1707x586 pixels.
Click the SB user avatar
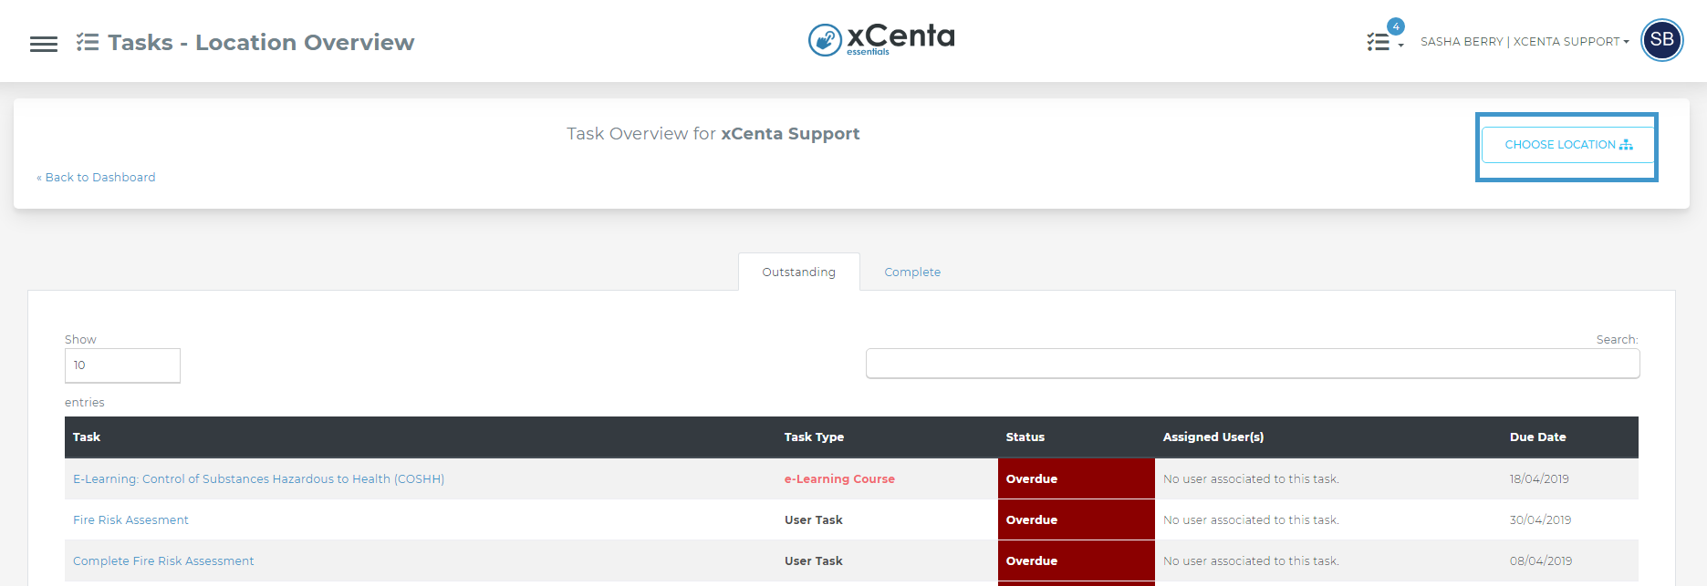coord(1662,40)
